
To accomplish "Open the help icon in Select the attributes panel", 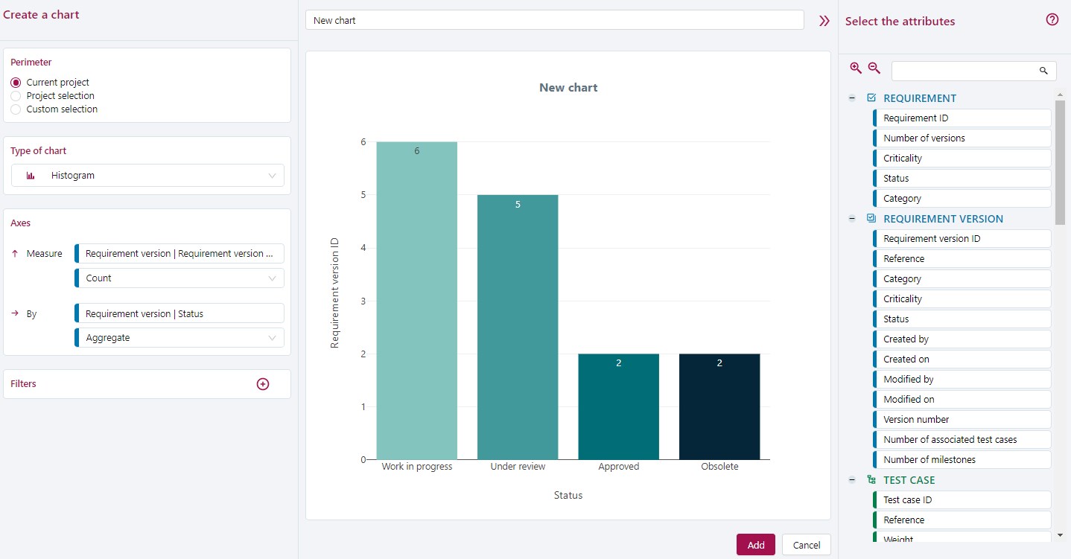I will [1052, 20].
